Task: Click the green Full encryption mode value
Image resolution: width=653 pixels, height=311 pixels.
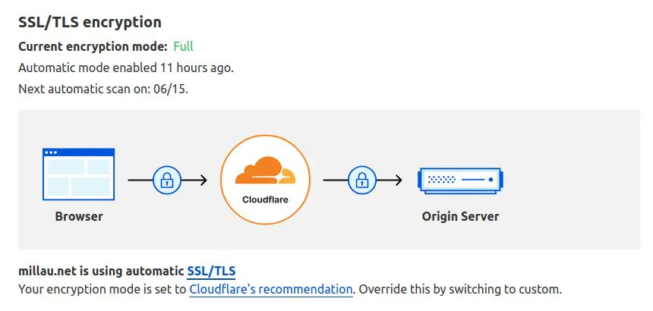Action: click(183, 46)
